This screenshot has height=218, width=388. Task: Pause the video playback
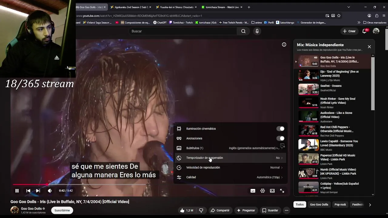pyautogui.click(x=17, y=191)
